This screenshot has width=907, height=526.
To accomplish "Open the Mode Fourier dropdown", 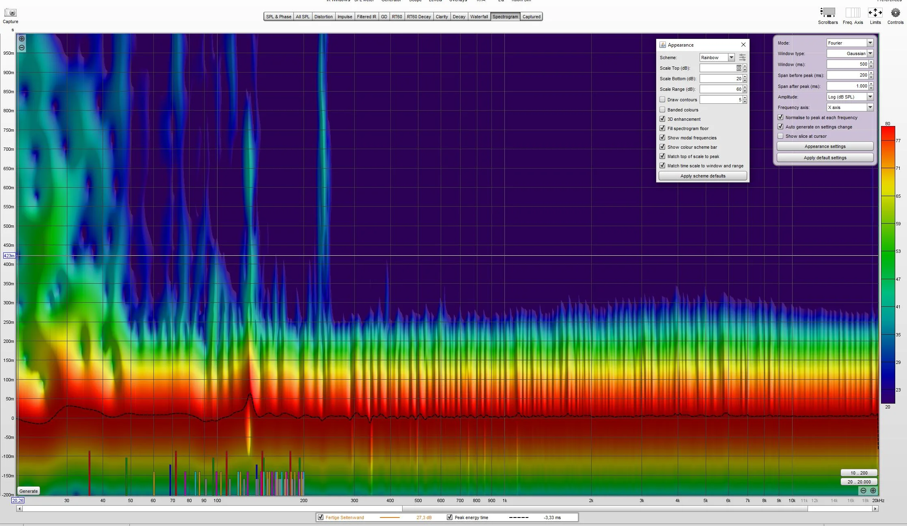I will coord(850,43).
